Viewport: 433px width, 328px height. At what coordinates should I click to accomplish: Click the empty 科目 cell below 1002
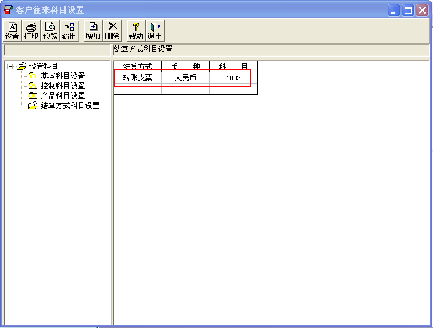[x=233, y=89]
